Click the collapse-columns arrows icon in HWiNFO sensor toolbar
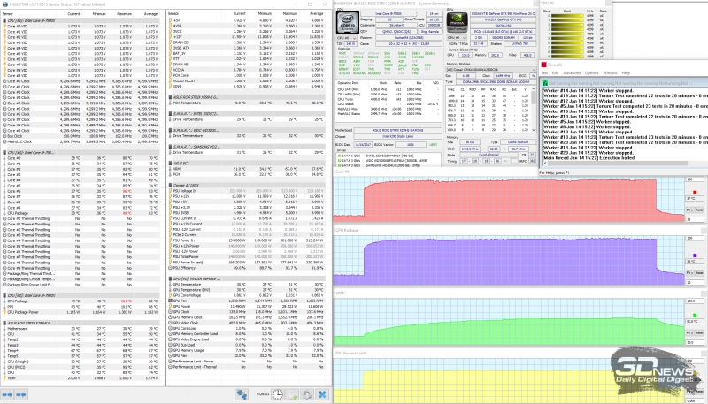 [x=20, y=394]
